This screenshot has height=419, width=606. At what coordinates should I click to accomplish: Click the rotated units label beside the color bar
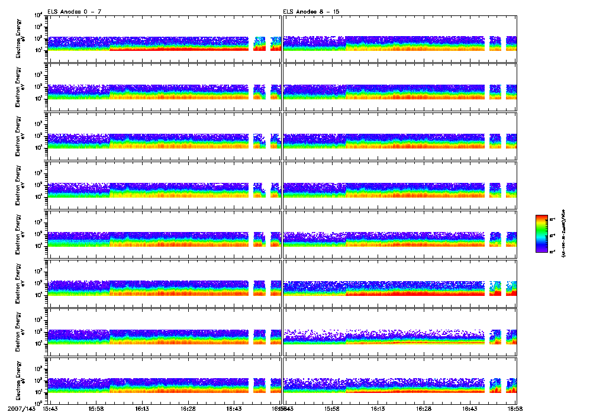click(563, 234)
